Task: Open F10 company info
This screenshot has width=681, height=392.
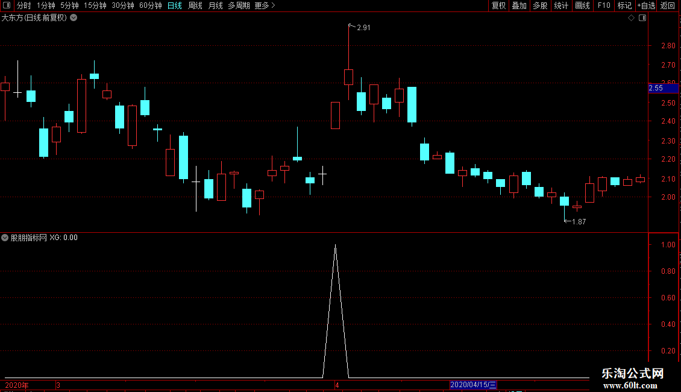Action: coord(604,5)
